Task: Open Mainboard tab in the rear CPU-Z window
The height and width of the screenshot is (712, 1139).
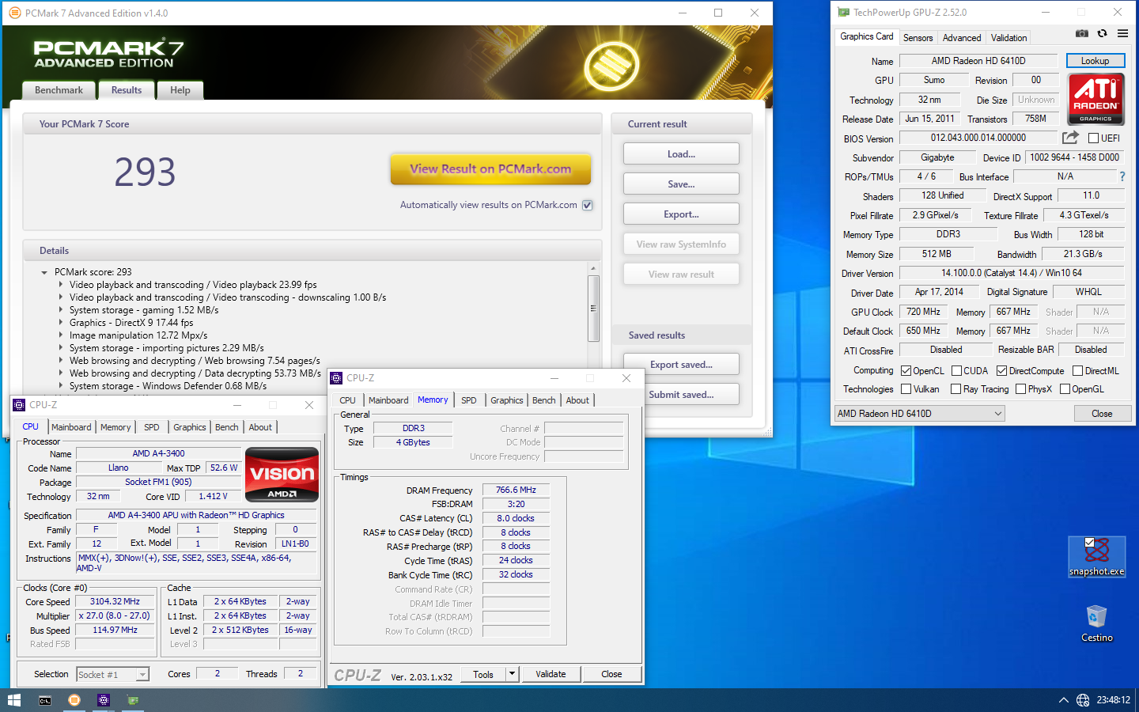Action: [71, 427]
